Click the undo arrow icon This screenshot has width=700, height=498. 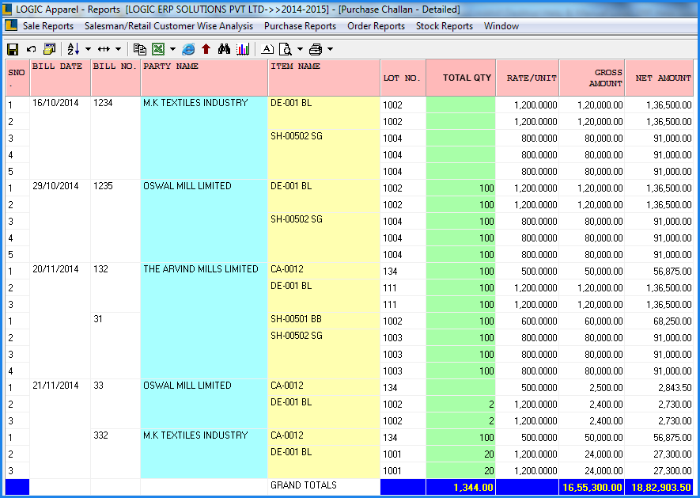[31, 49]
